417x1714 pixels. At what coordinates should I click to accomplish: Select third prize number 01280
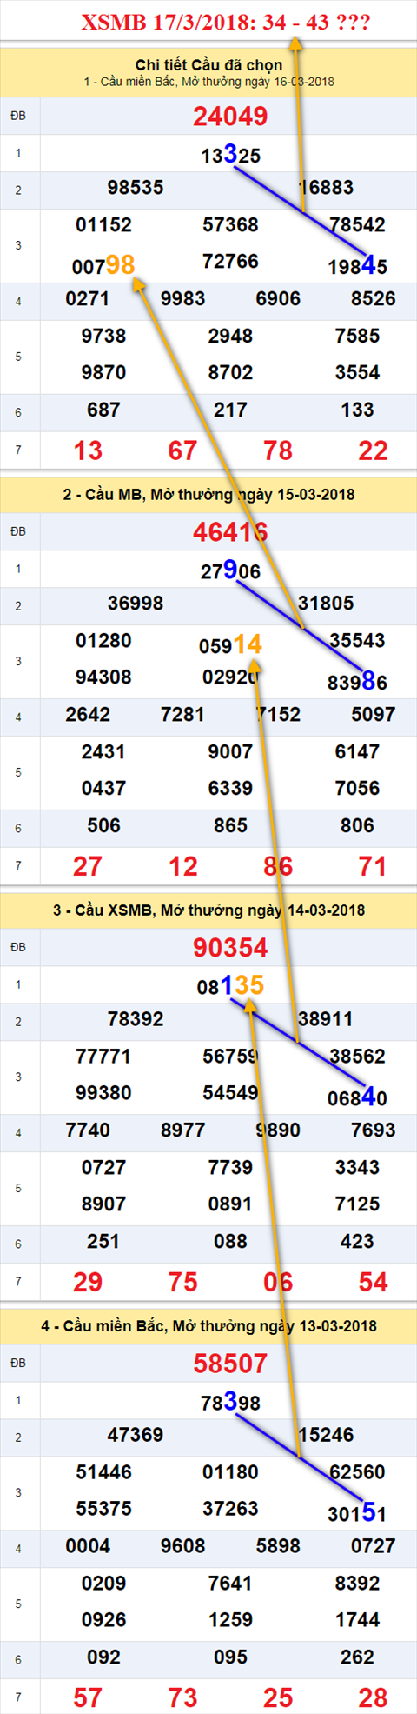click(x=103, y=640)
